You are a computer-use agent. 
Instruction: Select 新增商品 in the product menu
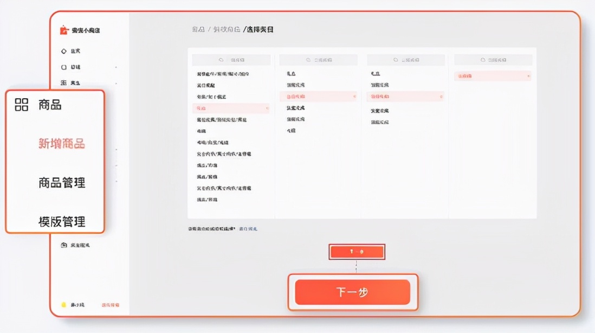pos(61,144)
